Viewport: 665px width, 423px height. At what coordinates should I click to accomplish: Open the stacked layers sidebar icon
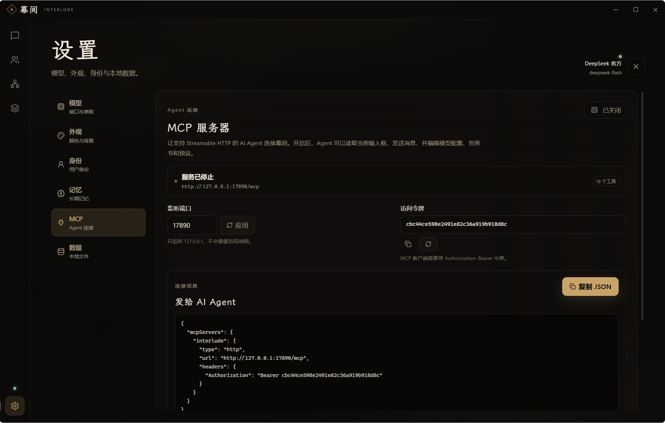15,108
